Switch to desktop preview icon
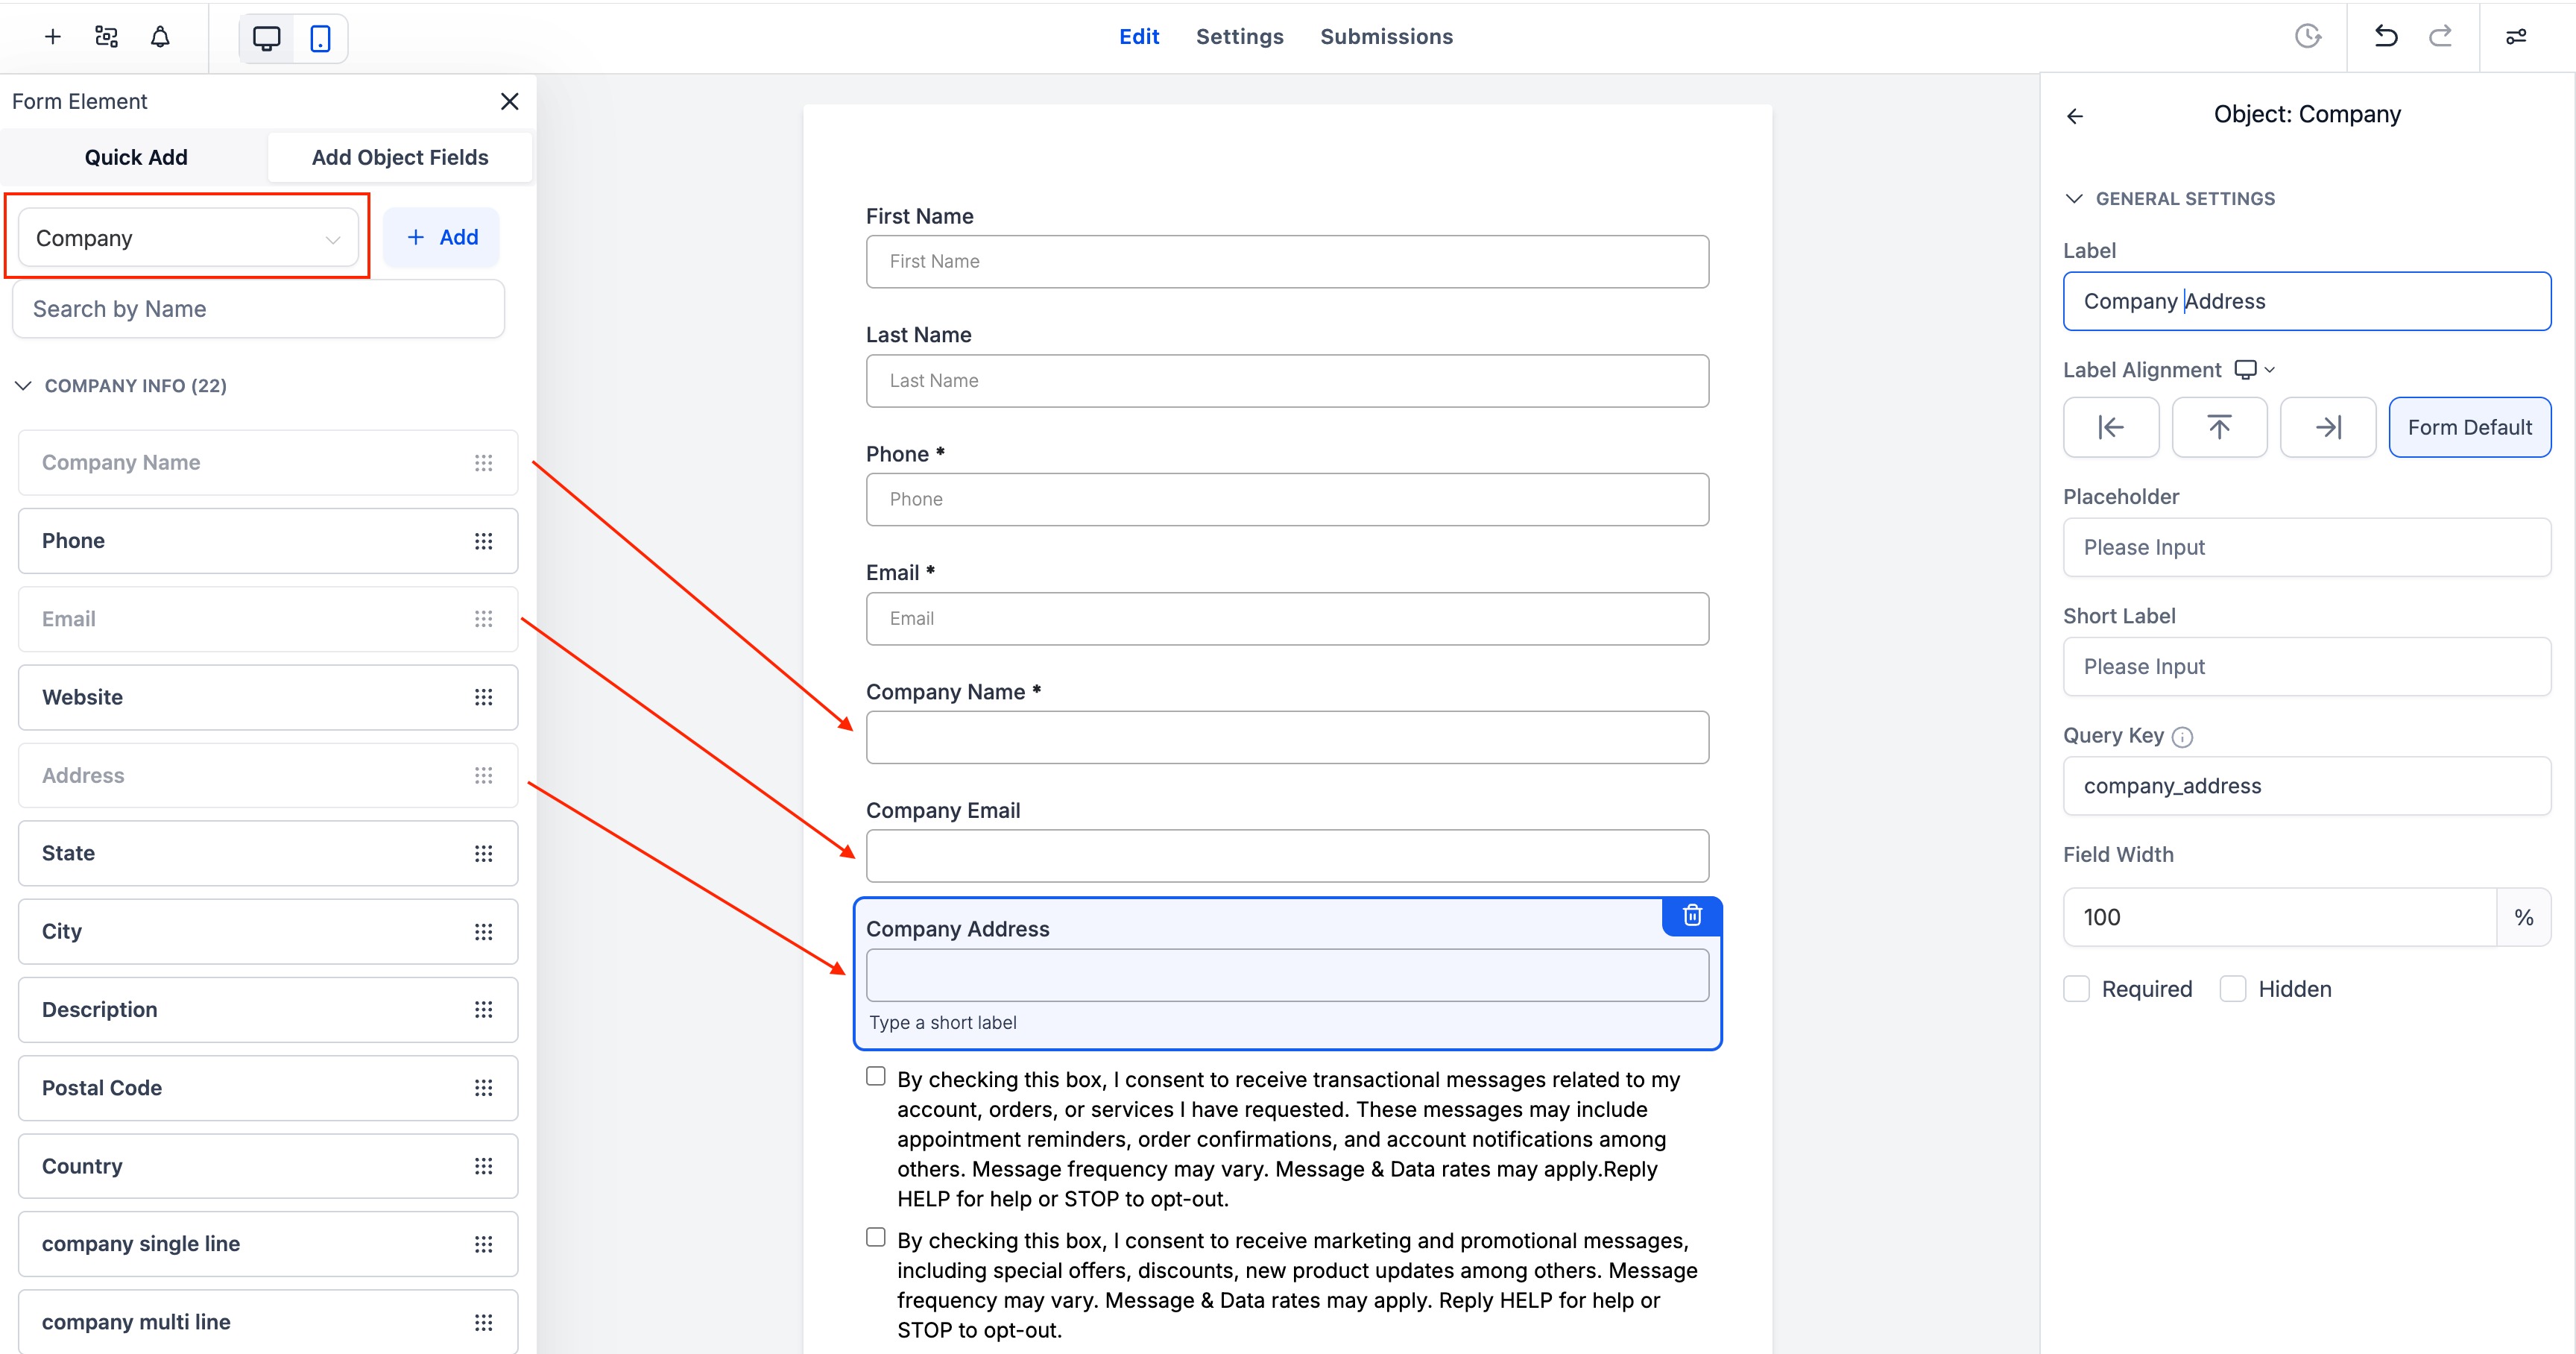The width and height of the screenshot is (2576, 1354). click(266, 39)
